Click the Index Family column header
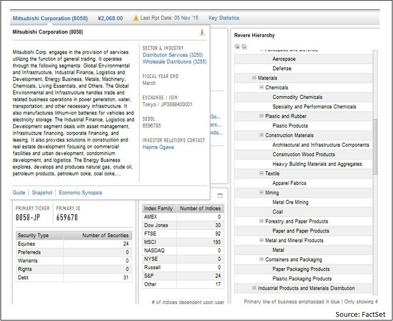Screen dimensions: 393x321 coord(159,208)
